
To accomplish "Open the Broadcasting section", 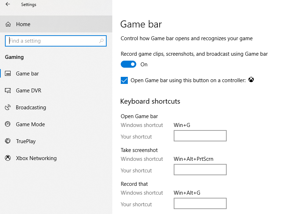I will [56, 107].
